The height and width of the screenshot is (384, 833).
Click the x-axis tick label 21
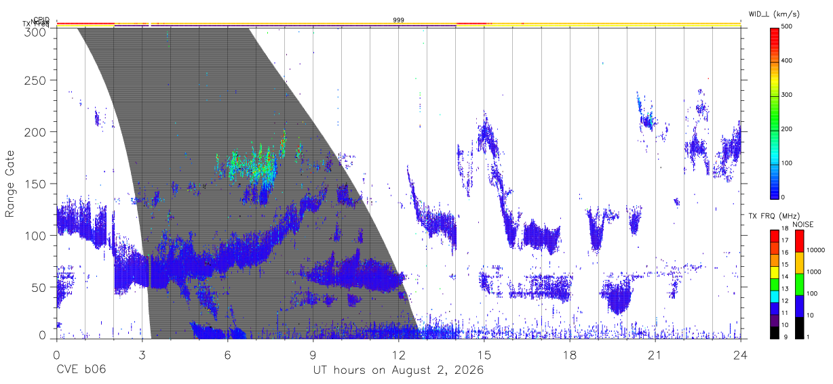655,354
